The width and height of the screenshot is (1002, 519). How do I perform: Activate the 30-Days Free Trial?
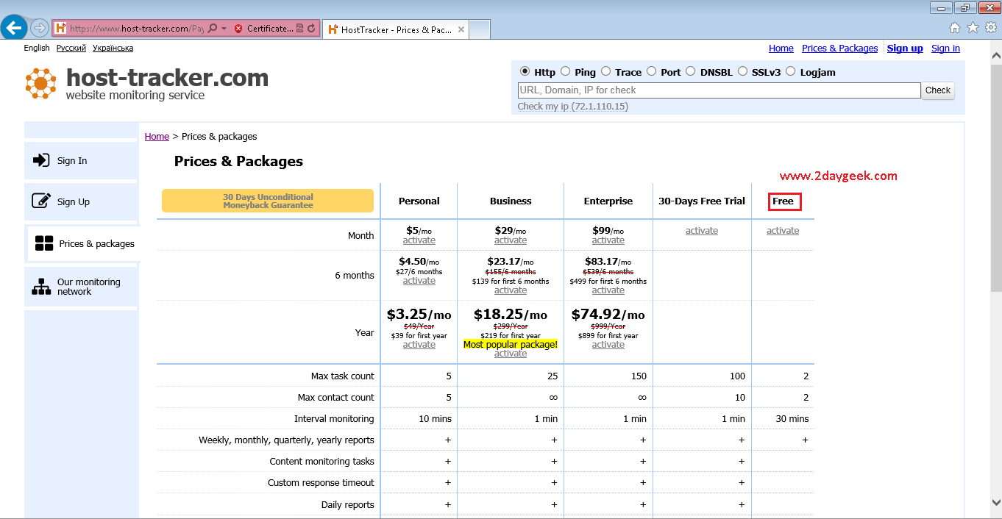(x=702, y=231)
